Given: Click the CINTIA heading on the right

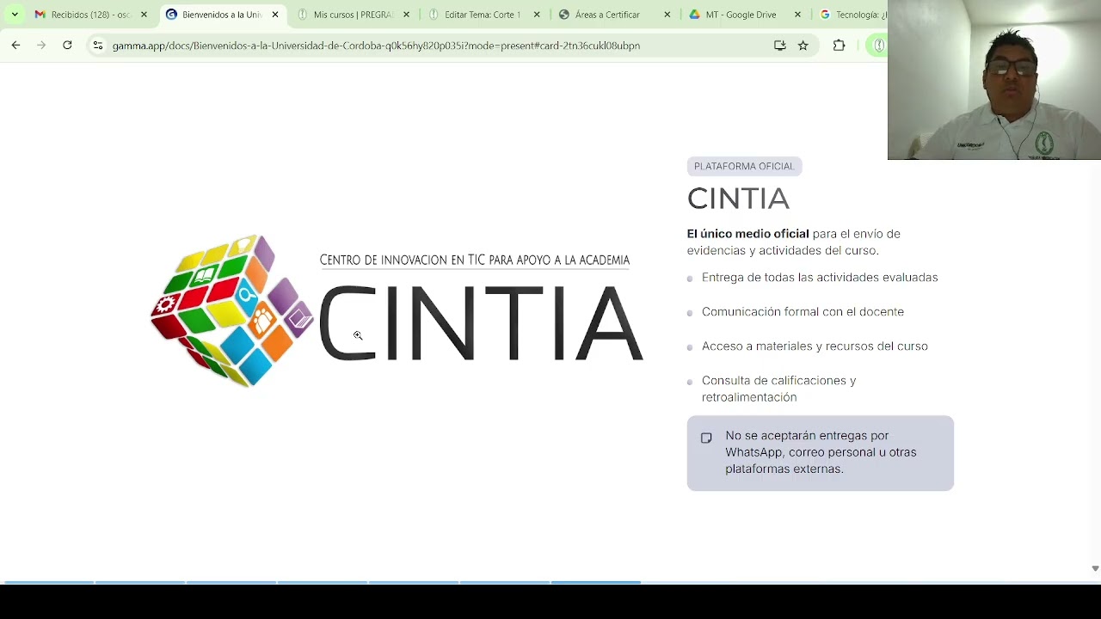Looking at the screenshot, I should [x=738, y=199].
